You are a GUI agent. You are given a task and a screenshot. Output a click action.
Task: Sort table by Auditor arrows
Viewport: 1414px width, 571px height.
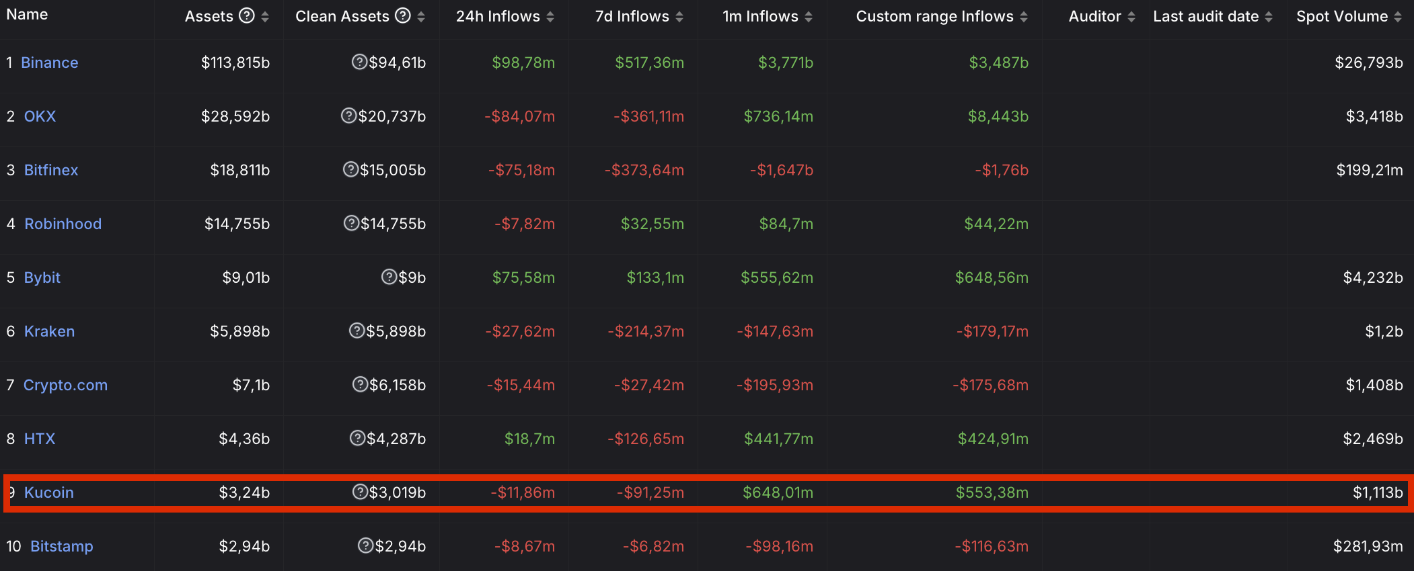[x=1131, y=17]
